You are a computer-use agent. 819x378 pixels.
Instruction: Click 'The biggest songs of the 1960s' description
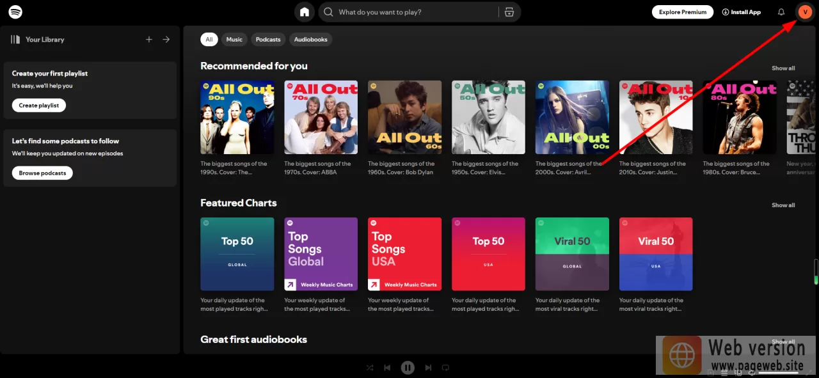coord(402,168)
